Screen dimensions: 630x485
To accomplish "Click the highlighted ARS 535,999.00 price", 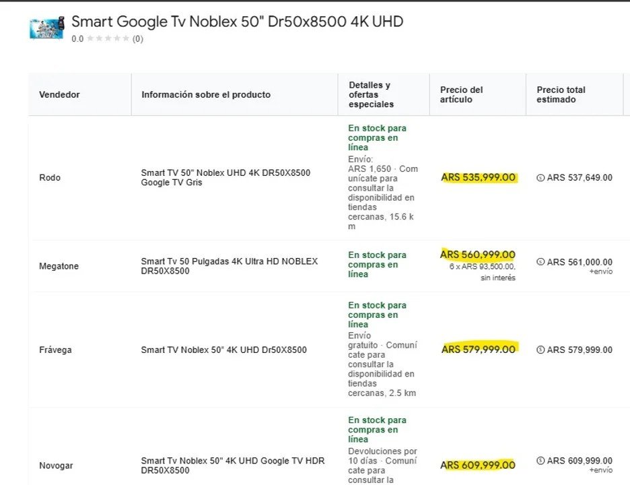I will 479,178.
